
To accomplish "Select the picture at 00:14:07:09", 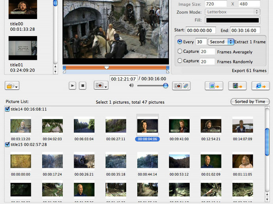I will tap(243, 126).
